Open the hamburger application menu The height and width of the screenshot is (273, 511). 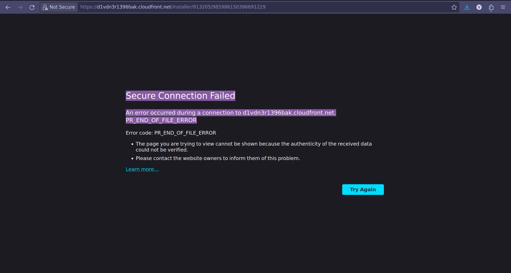503,7
